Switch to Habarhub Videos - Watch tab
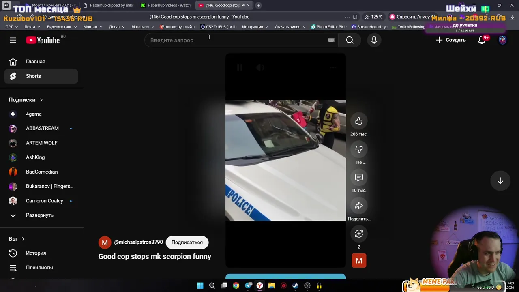519x292 pixels. click(x=165, y=5)
